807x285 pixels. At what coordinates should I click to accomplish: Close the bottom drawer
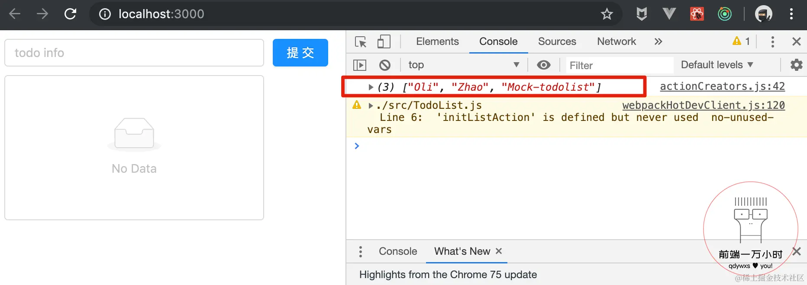pyautogui.click(x=797, y=251)
